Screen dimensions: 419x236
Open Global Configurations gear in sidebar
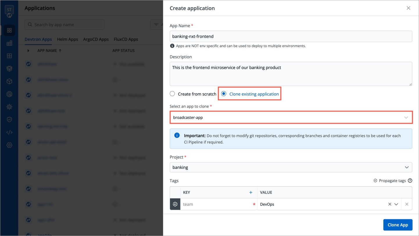pos(9,145)
